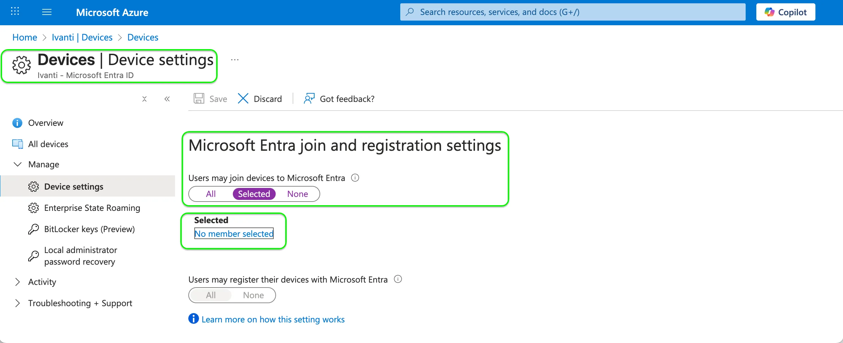Collapse the Manage section

[18, 164]
